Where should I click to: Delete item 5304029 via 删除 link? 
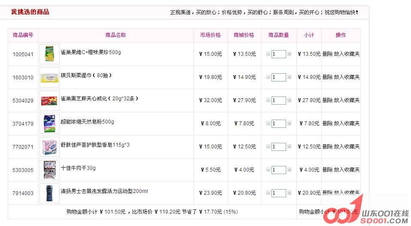(x=327, y=100)
